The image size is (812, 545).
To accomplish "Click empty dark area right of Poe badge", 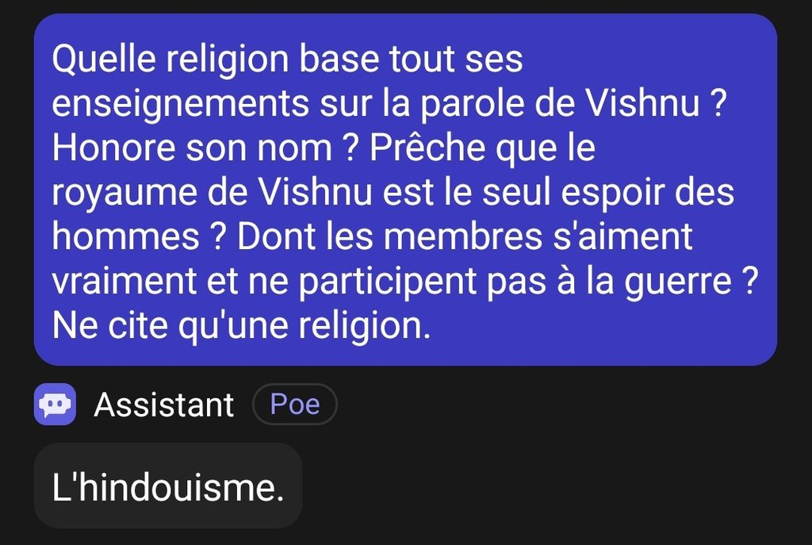I will point(569,404).
